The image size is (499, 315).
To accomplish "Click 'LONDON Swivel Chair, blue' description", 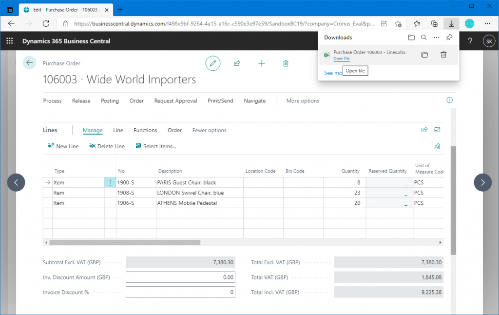I will pyautogui.click(x=191, y=193).
